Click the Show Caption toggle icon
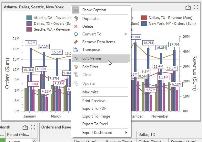Viewport: 202px width, 142px height. click(76, 10)
